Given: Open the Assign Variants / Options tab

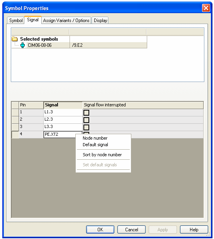Looking at the screenshot, I should [x=66, y=20].
